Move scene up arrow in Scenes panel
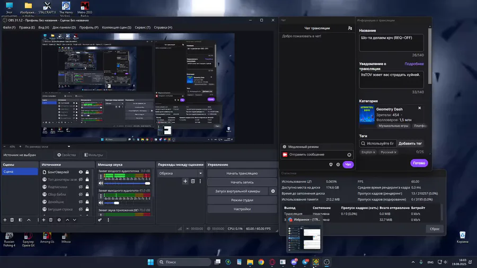Image resolution: width=477 pixels, height=268 pixels. [29, 220]
